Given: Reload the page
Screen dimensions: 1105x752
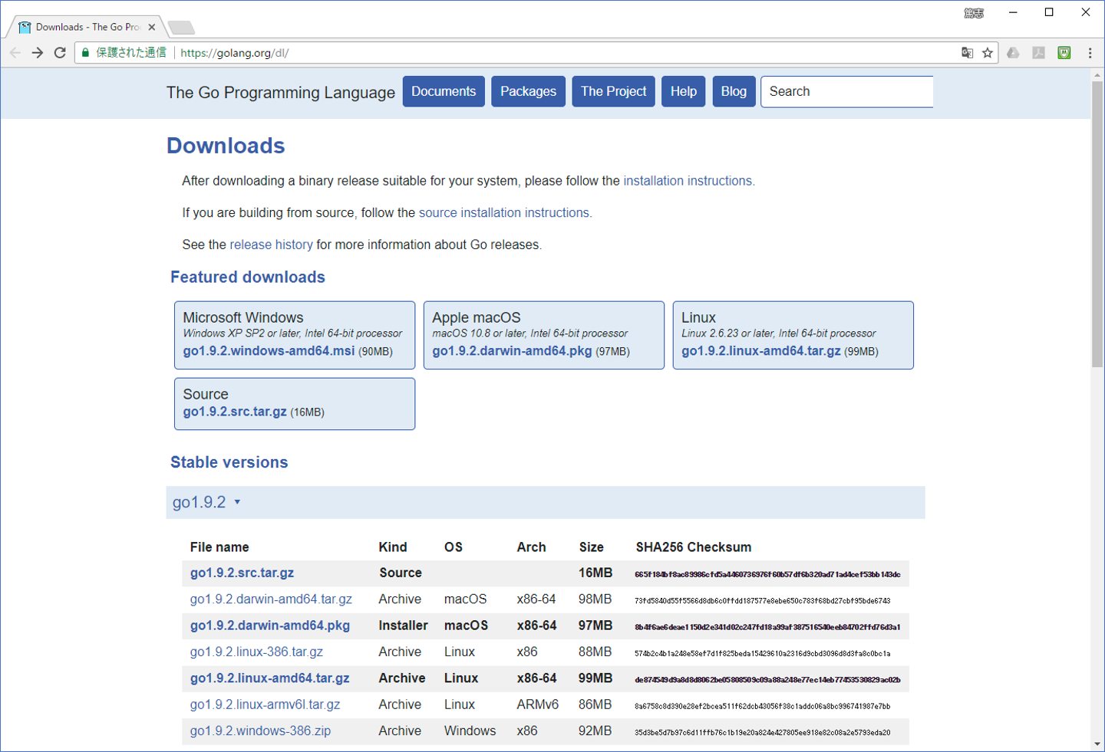Looking at the screenshot, I should (x=60, y=53).
